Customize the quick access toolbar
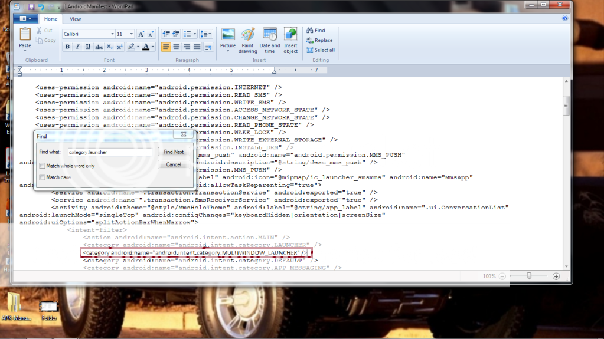The width and height of the screenshot is (604, 339). pyautogui.click(x=59, y=7)
